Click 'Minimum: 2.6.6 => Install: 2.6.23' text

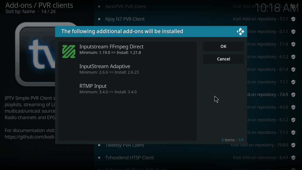109,72
